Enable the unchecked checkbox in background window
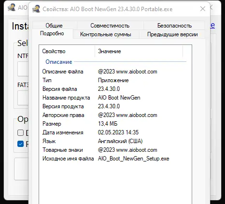The width and height of the screenshot is (225, 204). tap(20, 133)
